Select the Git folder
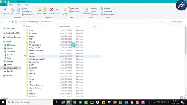This screenshot has width=187, height=105. coord(30,76)
